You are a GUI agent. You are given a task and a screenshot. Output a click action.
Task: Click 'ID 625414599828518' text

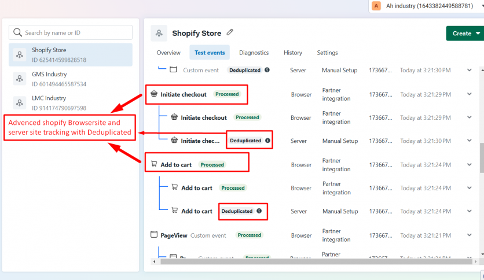(x=59, y=60)
